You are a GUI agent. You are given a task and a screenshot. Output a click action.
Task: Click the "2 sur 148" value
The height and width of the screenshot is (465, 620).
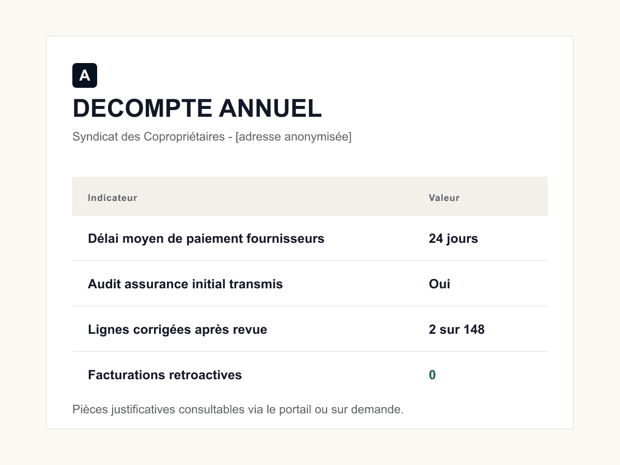[x=457, y=330]
